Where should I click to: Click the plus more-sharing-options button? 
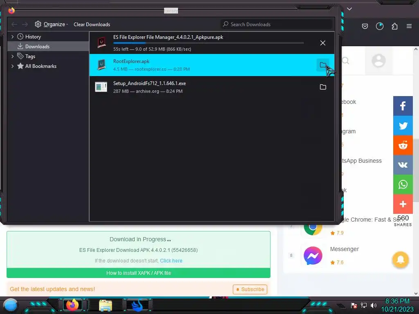coord(403,204)
